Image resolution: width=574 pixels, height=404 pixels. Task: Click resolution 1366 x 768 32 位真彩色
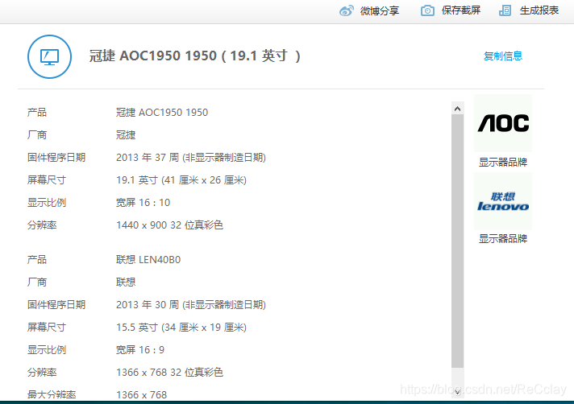coord(169,373)
